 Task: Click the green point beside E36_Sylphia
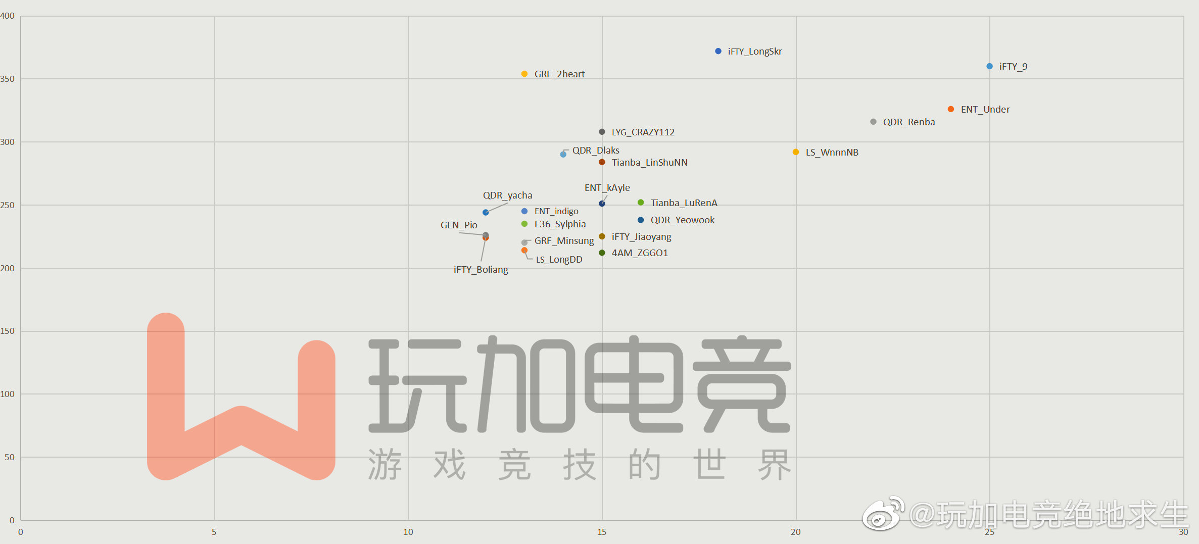click(524, 224)
